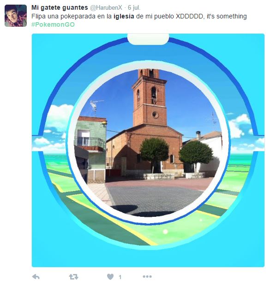
Task: Open the tweet permalink via 6 jul. date
Action: (x=134, y=7)
